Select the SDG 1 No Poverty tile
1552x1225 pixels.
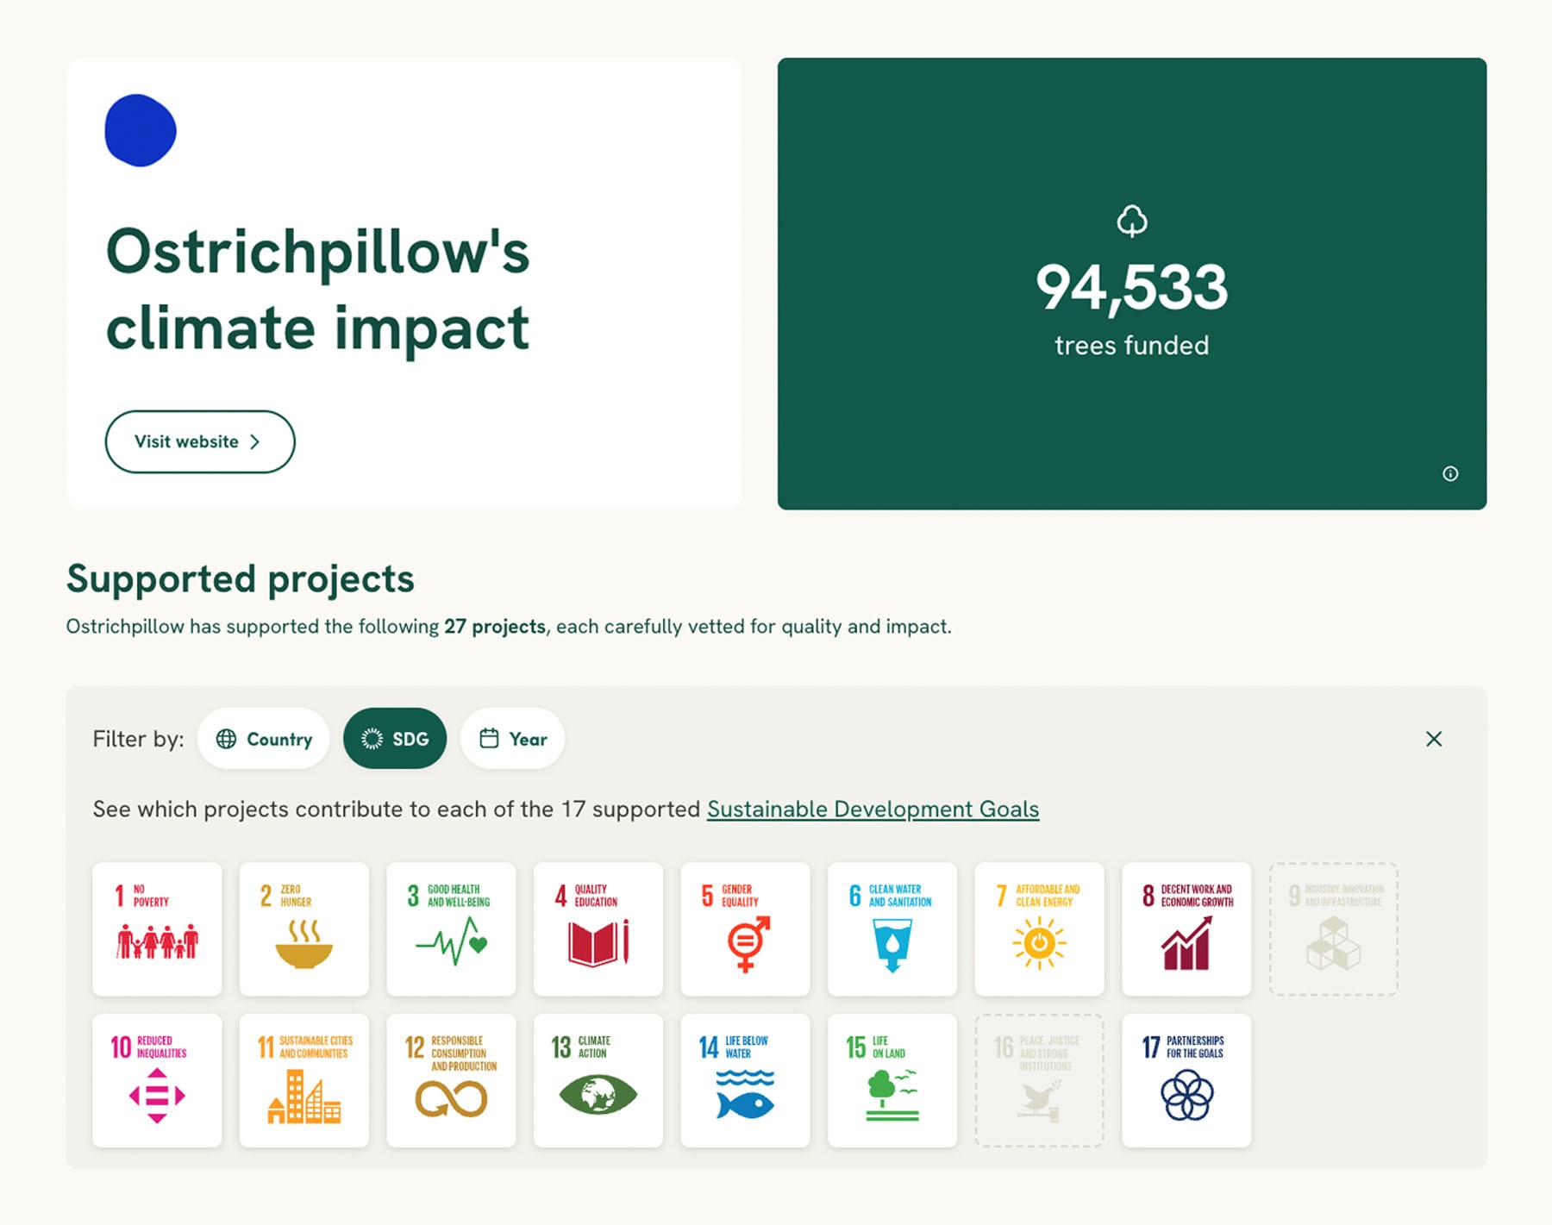tap(157, 928)
